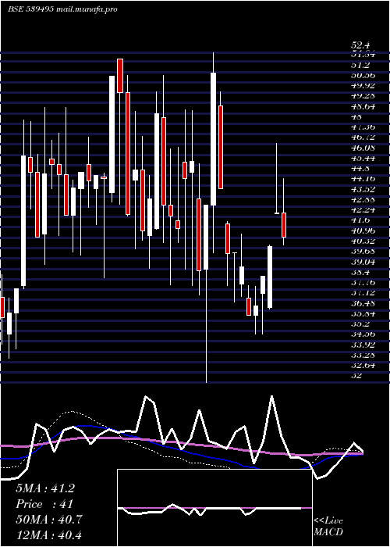Click the 49.28 price axis label

[363, 96]
